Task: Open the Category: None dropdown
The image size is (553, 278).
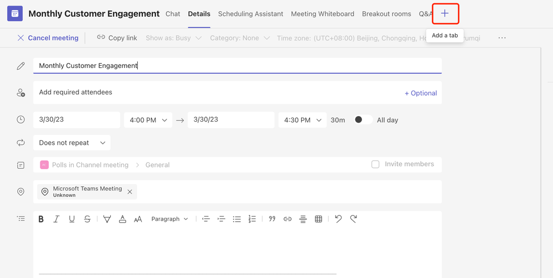Action: (240, 38)
